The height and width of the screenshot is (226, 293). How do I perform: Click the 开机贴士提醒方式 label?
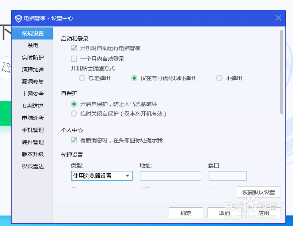93,68
